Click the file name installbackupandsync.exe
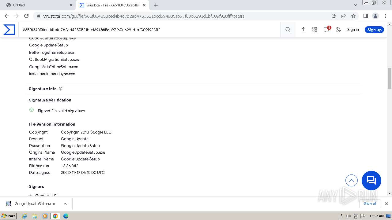 click(52, 74)
